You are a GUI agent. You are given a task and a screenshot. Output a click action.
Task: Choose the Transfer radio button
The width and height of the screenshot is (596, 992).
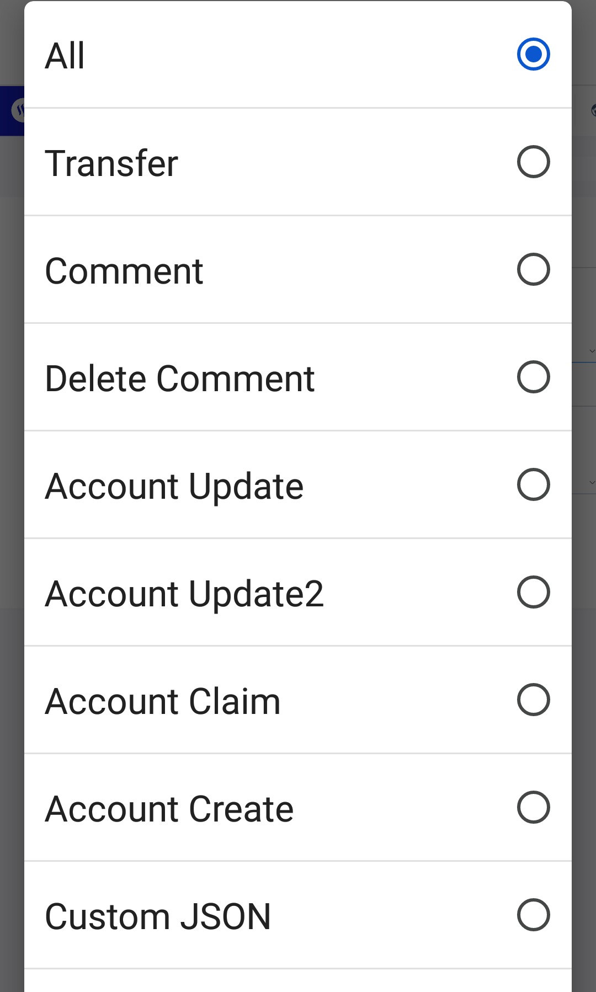(x=533, y=162)
